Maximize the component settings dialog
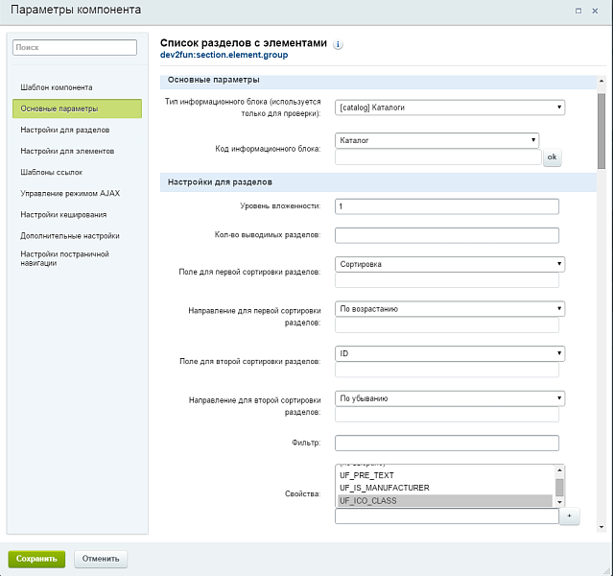This screenshot has width=613, height=576. (578, 10)
